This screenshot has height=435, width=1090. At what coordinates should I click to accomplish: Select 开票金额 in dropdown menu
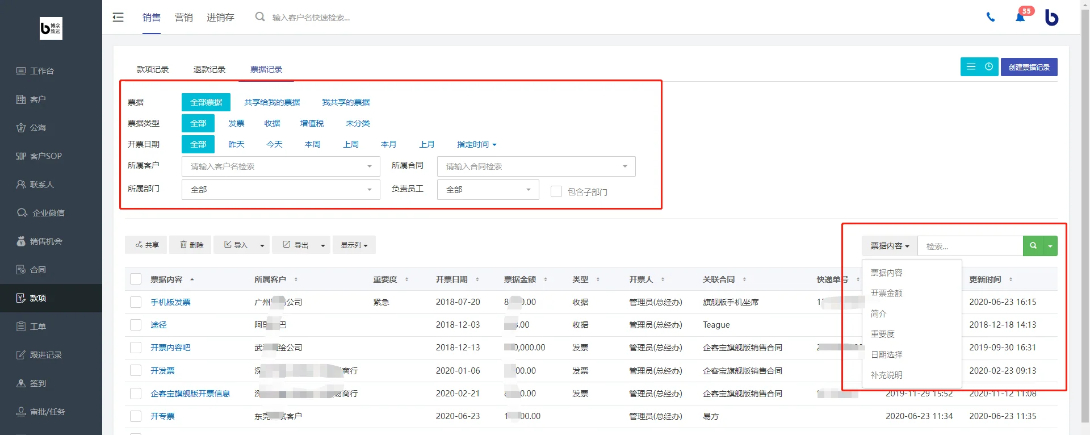912,293
